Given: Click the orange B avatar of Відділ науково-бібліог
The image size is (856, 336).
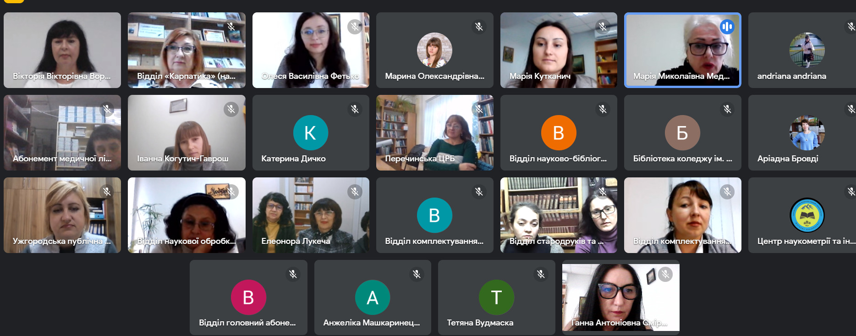Looking at the screenshot, I should (x=559, y=133).
